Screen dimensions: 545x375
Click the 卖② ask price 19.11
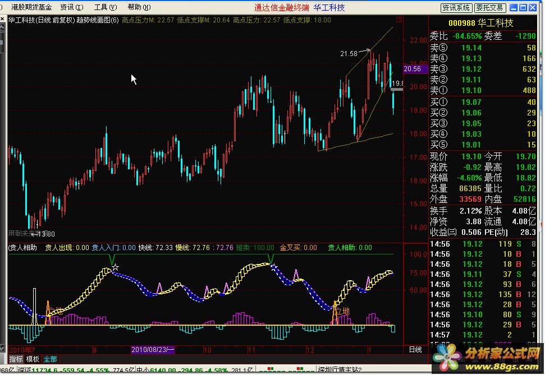(x=471, y=80)
